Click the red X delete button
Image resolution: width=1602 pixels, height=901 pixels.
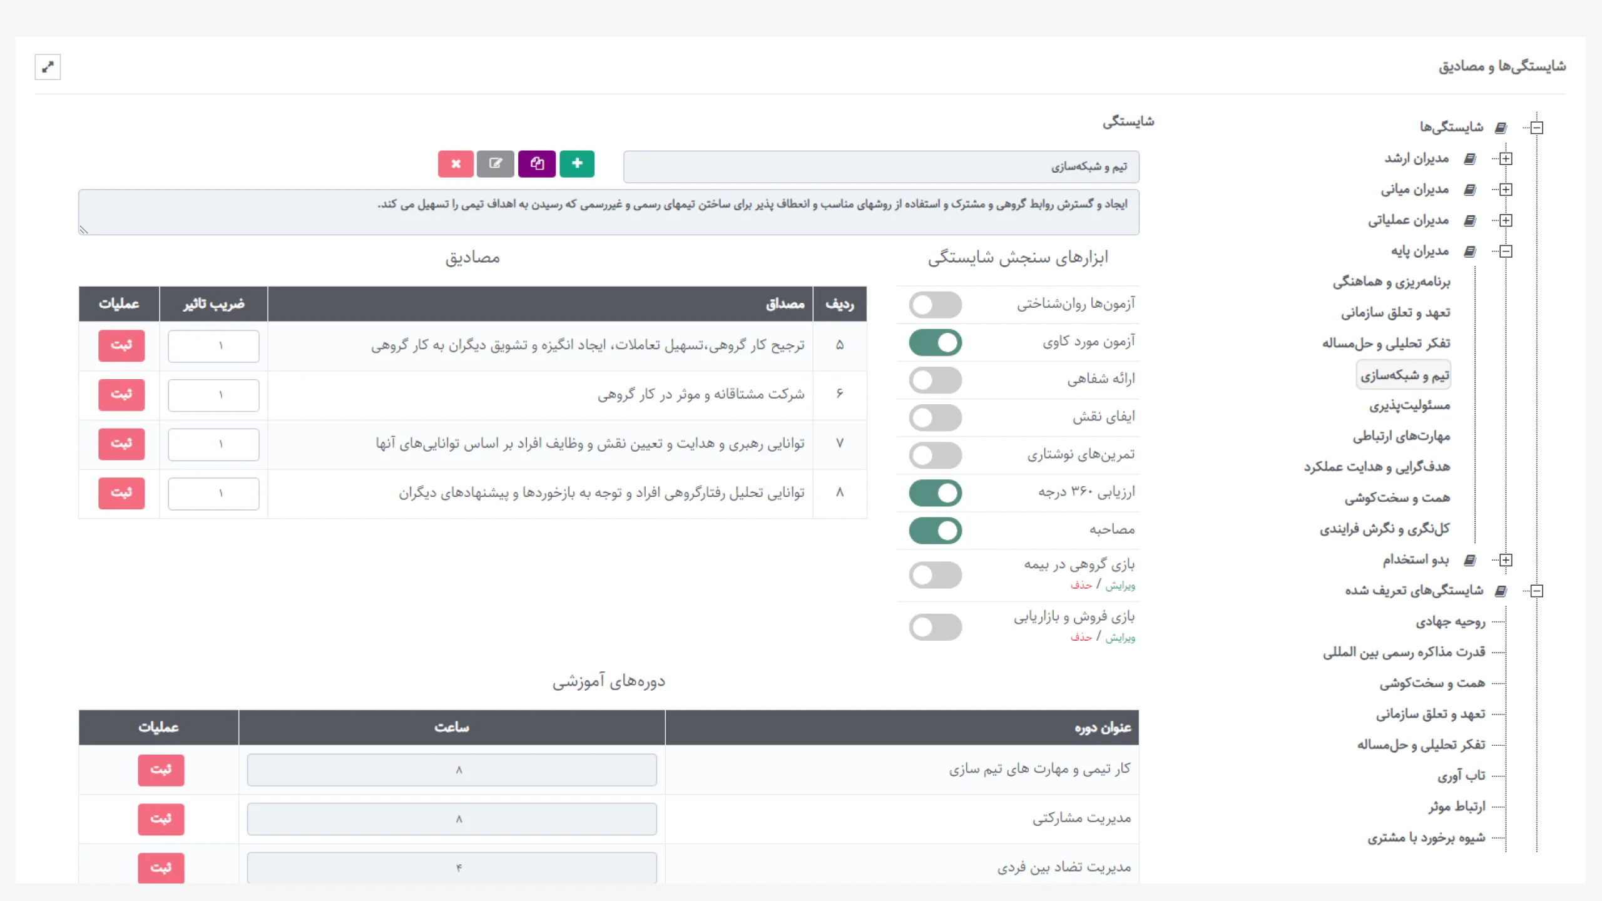[x=456, y=164]
